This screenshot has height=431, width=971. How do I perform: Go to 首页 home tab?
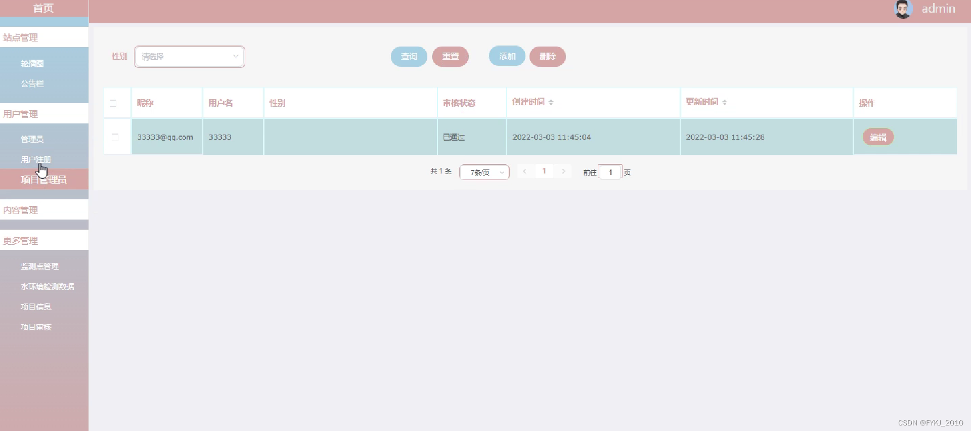(x=43, y=8)
